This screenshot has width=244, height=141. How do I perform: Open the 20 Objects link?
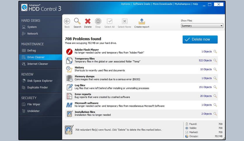click(206, 96)
